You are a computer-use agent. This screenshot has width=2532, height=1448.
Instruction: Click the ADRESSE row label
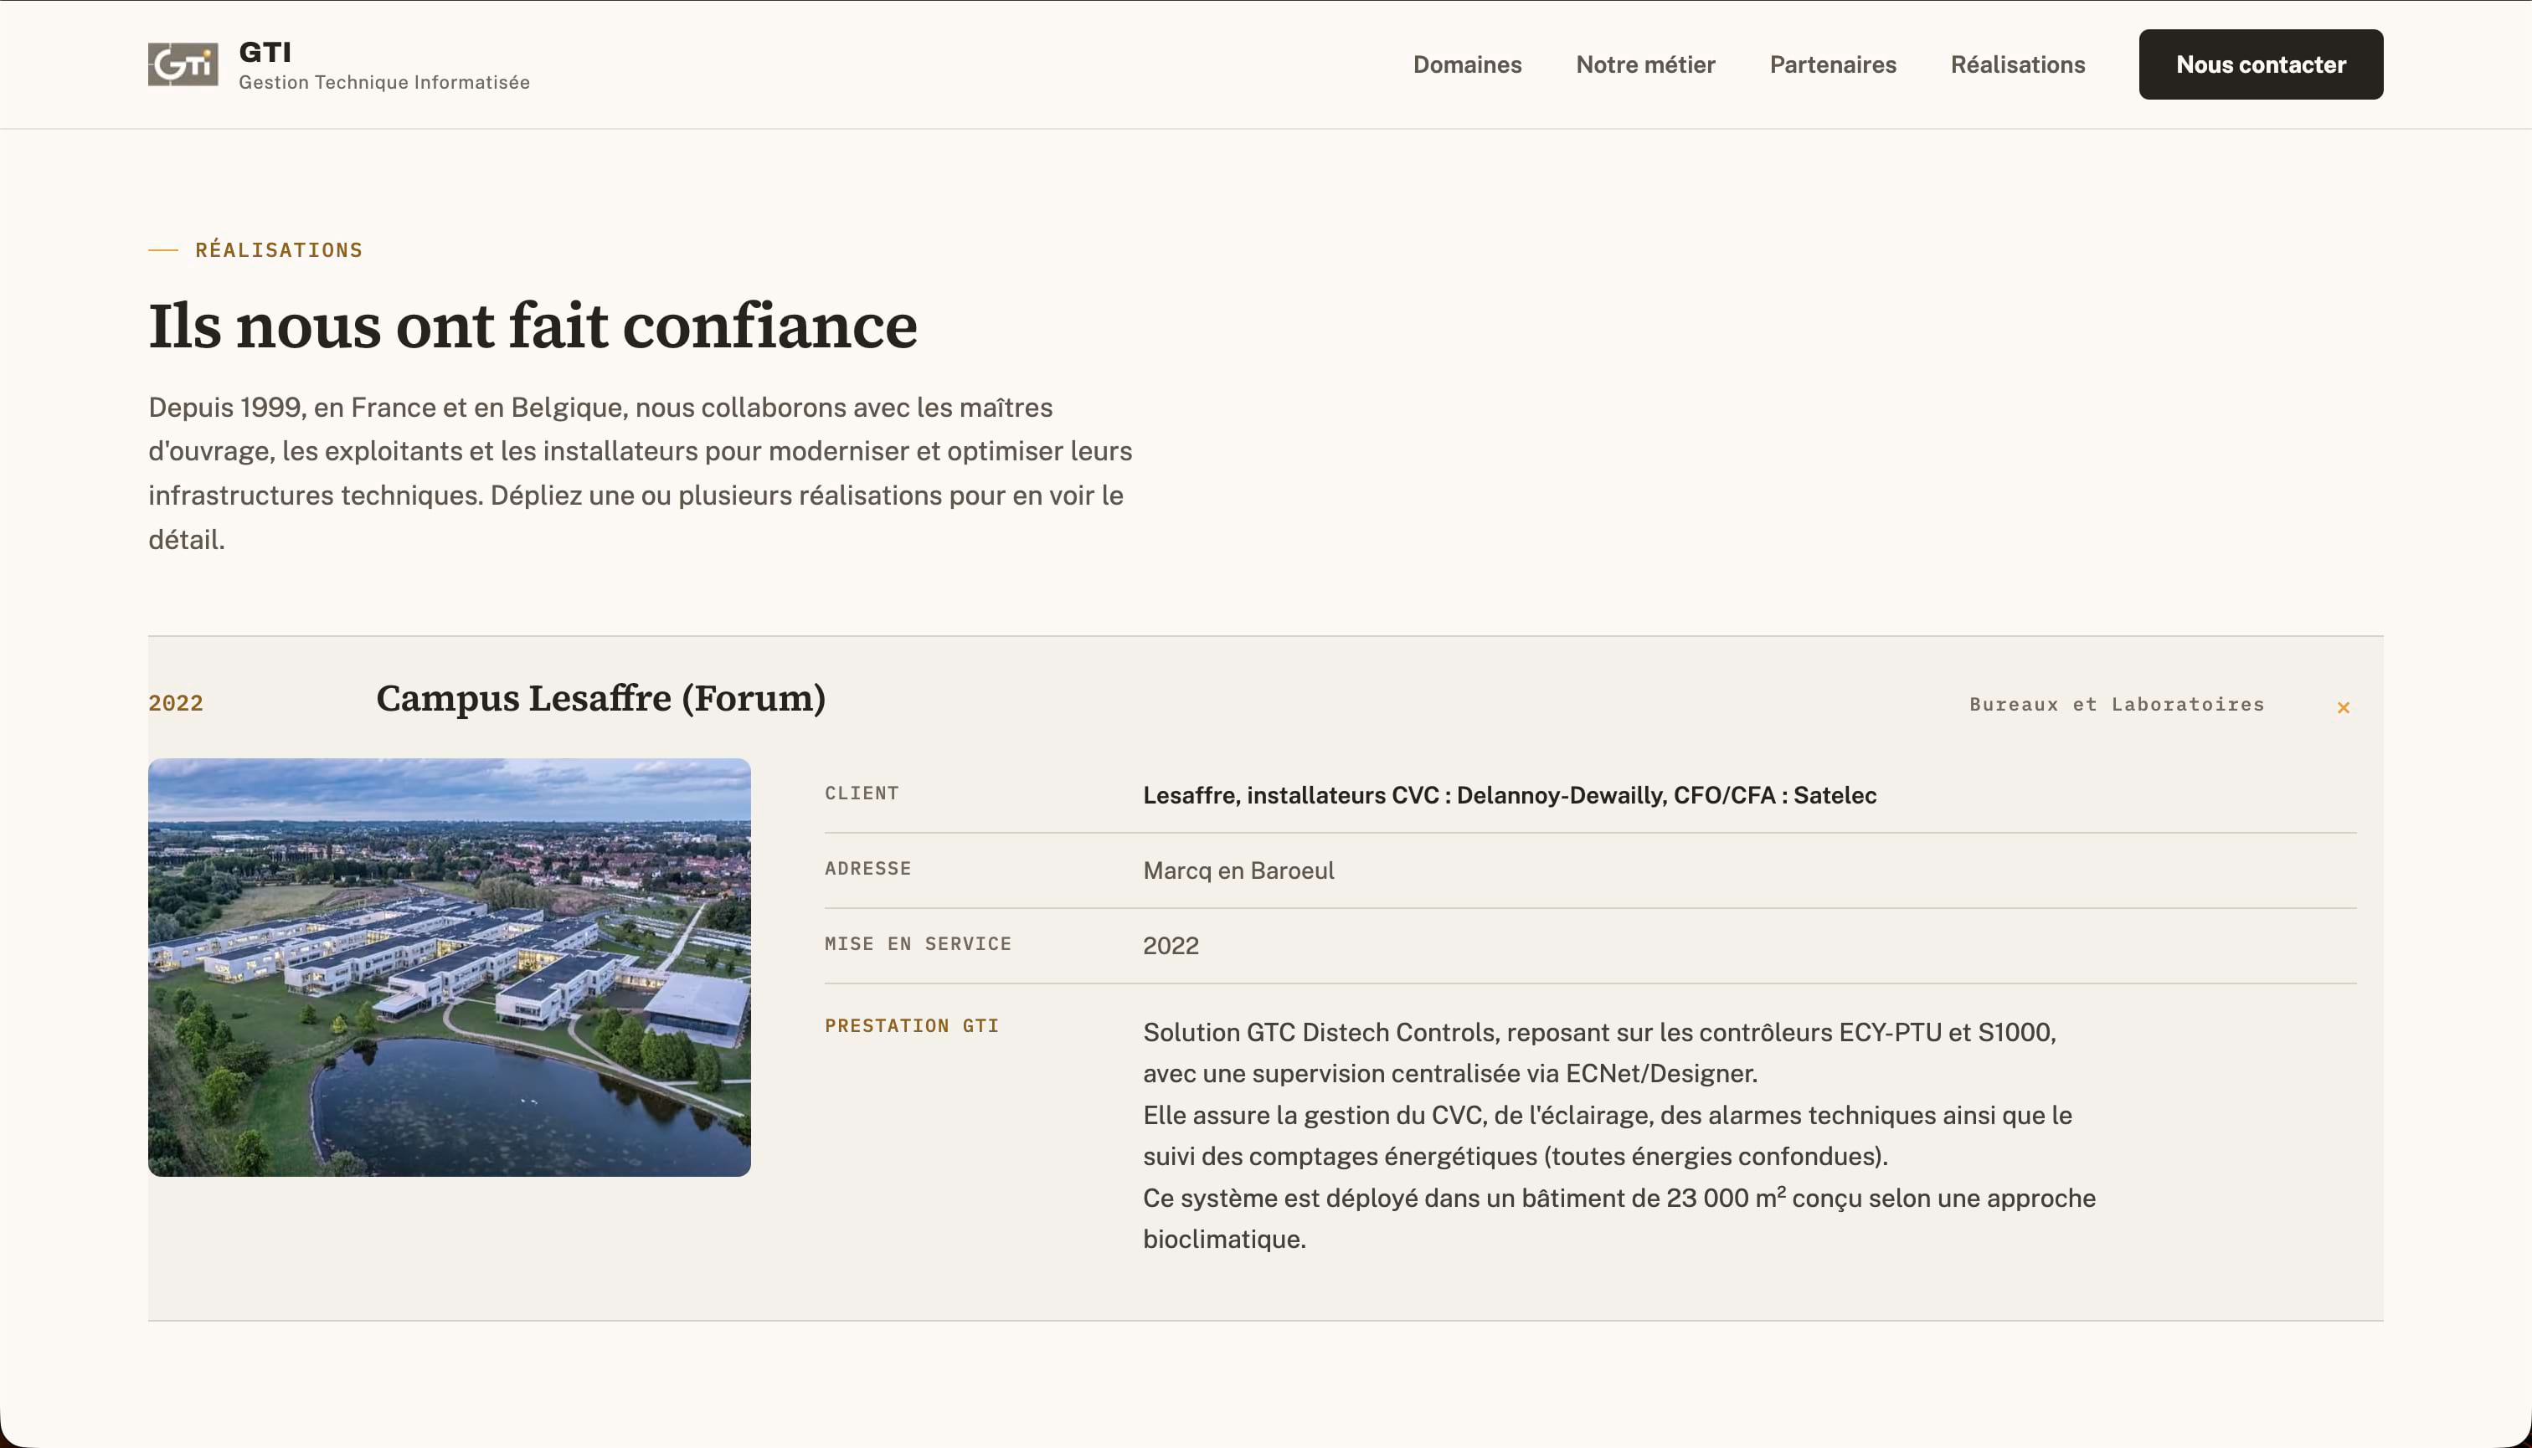(x=867, y=869)
